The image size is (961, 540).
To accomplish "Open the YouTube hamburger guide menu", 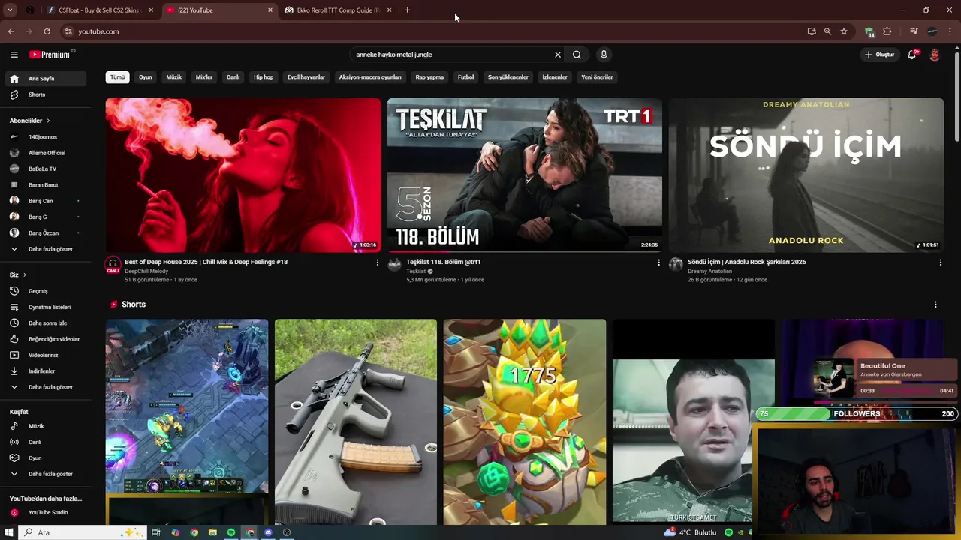I will (x=14, y=55).
